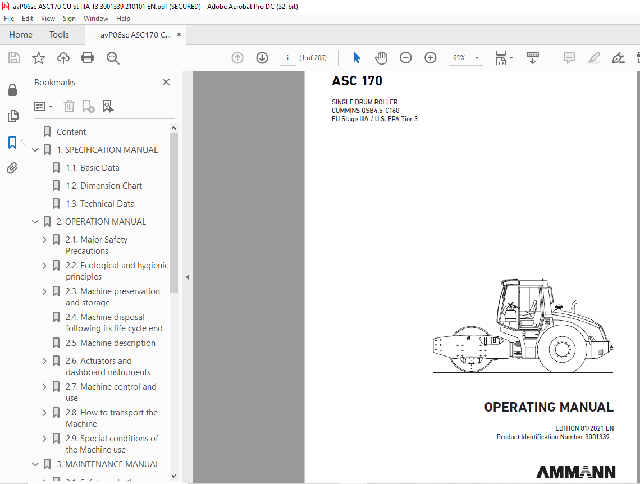Go to next page arrow
Screen dimensions: 640x484
[x=262, y=58]
